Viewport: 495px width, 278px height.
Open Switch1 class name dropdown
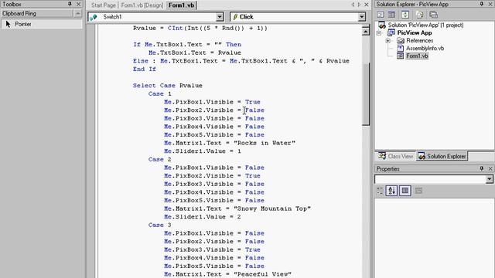click(220, 17)
